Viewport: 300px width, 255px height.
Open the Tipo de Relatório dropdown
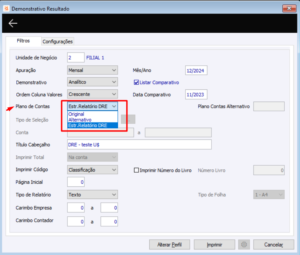click(x=92, y=194)
